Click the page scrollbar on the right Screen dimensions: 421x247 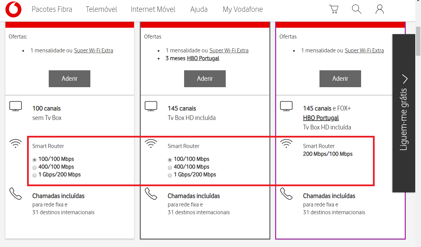pos(419,41)
